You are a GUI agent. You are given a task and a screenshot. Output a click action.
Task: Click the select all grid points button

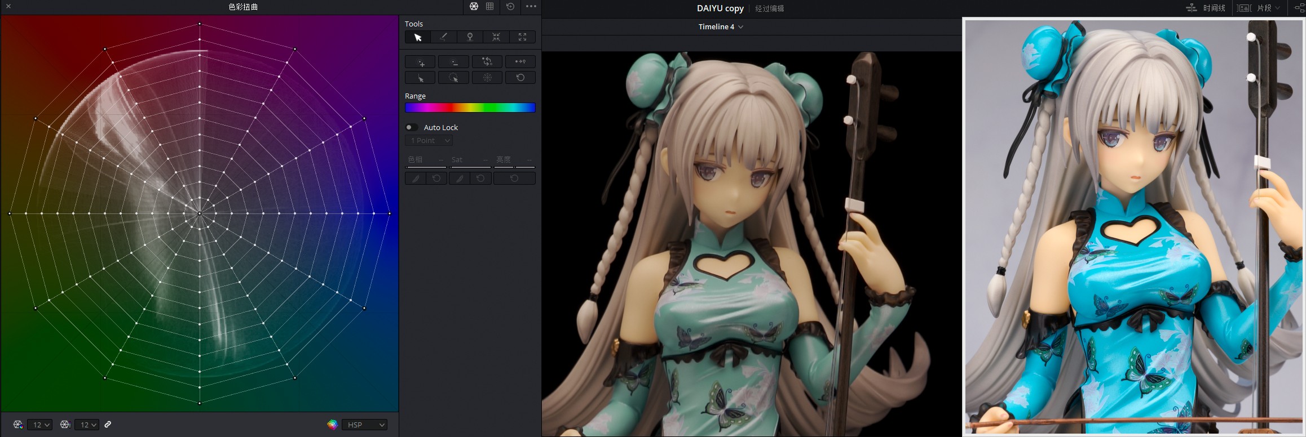point(487,78)
